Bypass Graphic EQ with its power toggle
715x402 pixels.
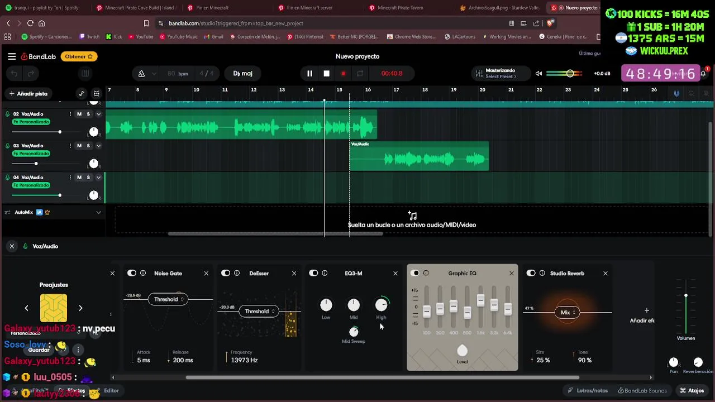coord(414,273)
